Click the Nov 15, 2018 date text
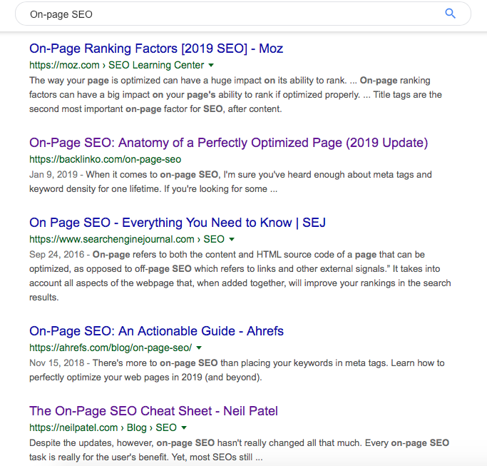The height and width of the screenshot is (466, 487). pyautogui.click(x=57, y=363)
